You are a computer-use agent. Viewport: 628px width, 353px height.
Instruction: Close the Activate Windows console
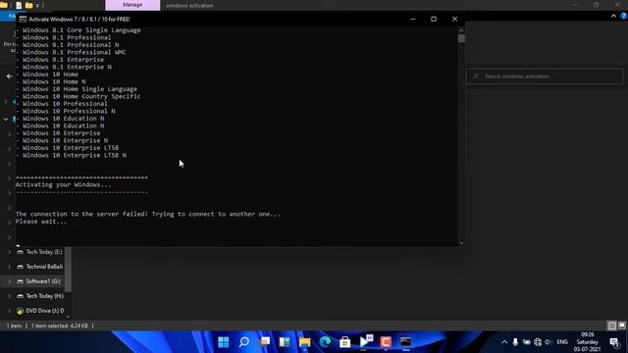pyautogui.click(x=454, y=19)
